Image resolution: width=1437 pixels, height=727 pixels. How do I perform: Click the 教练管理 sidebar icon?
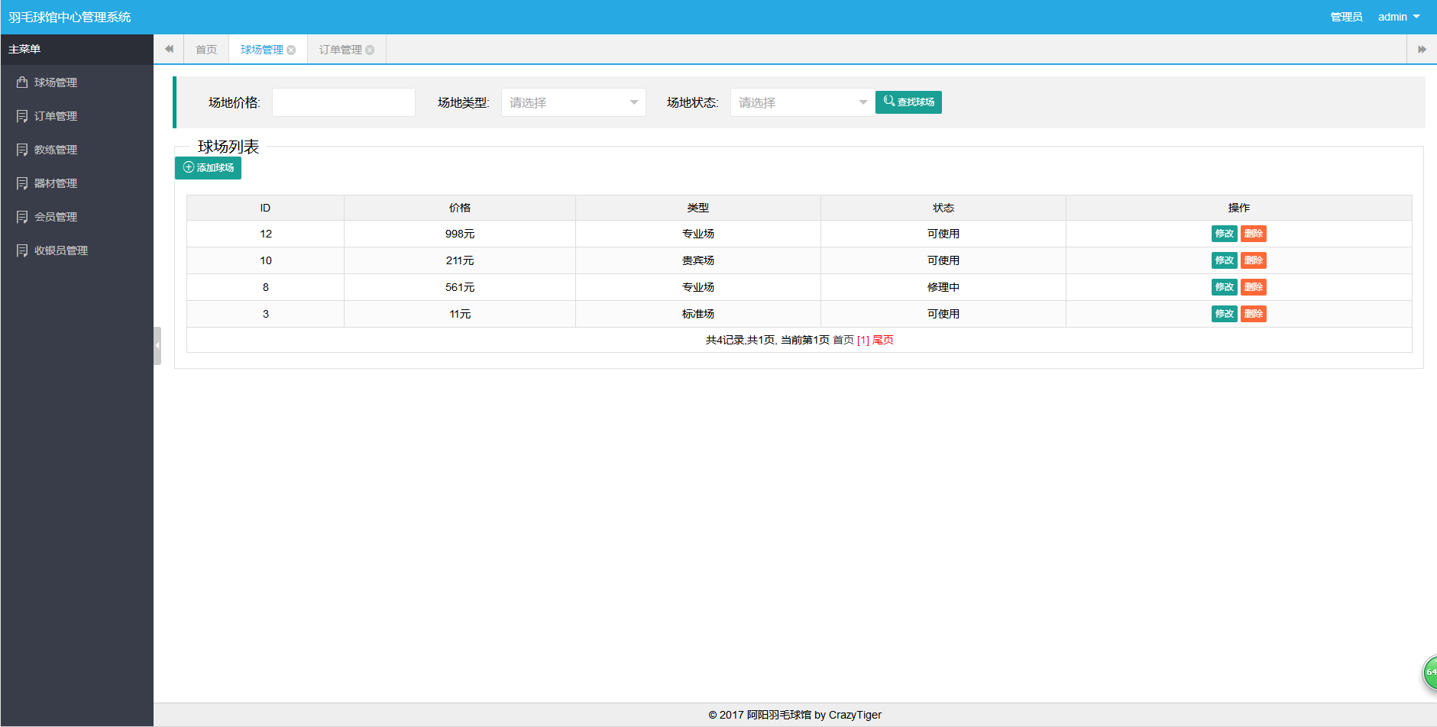[22, 150]
